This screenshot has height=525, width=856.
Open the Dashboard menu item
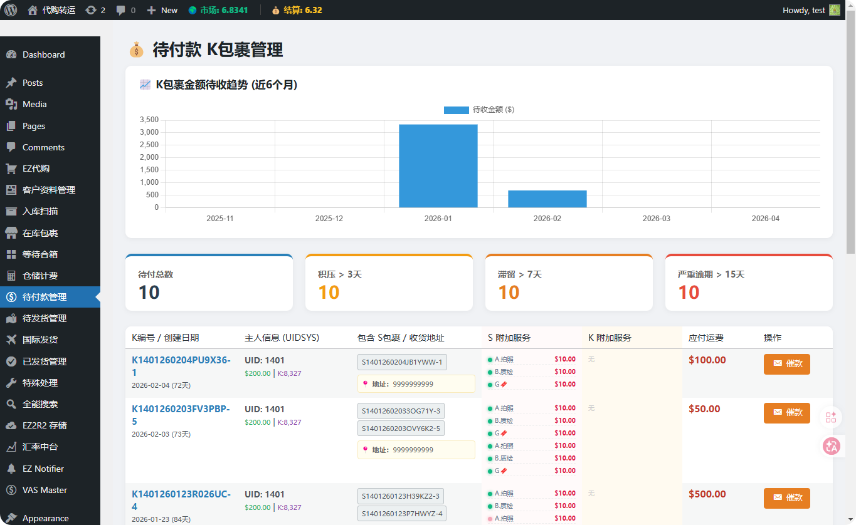(x=43, y=55)
